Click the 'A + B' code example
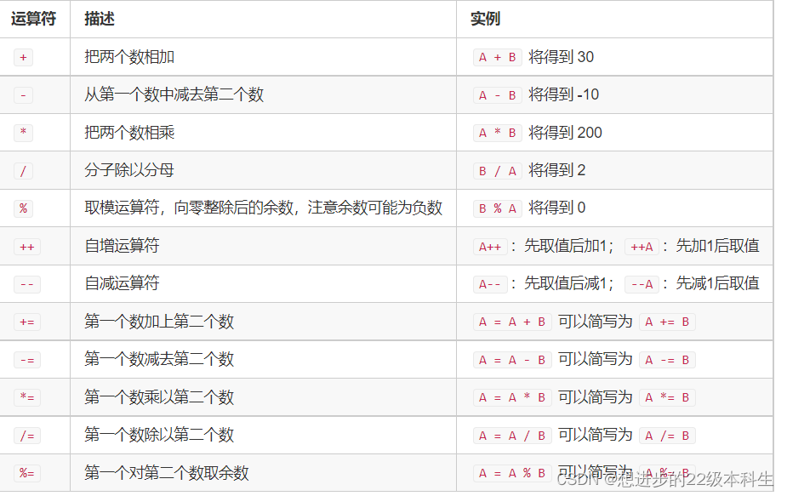 [498, 57]
